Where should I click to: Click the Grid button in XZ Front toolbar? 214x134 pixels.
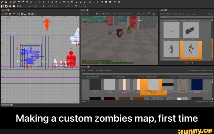[3, 14]
